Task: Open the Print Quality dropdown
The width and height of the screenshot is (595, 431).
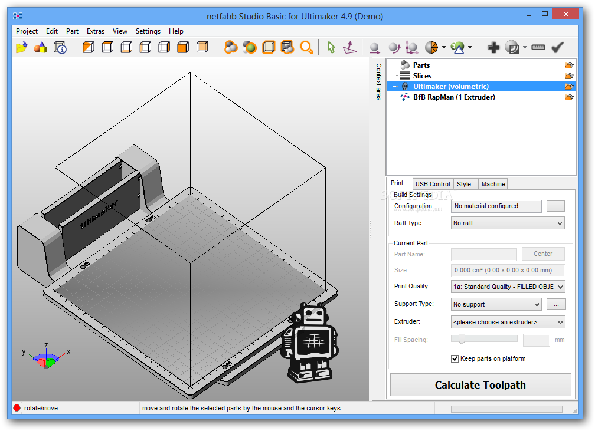Action: tap(508, 287)
